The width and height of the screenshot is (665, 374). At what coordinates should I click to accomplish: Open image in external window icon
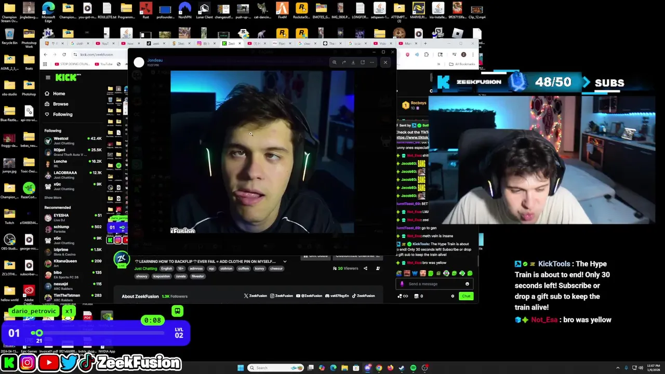coord(363,62)
